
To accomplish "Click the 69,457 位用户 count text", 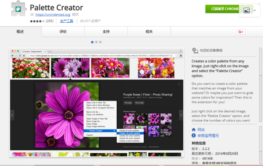I will pos(90,21).
